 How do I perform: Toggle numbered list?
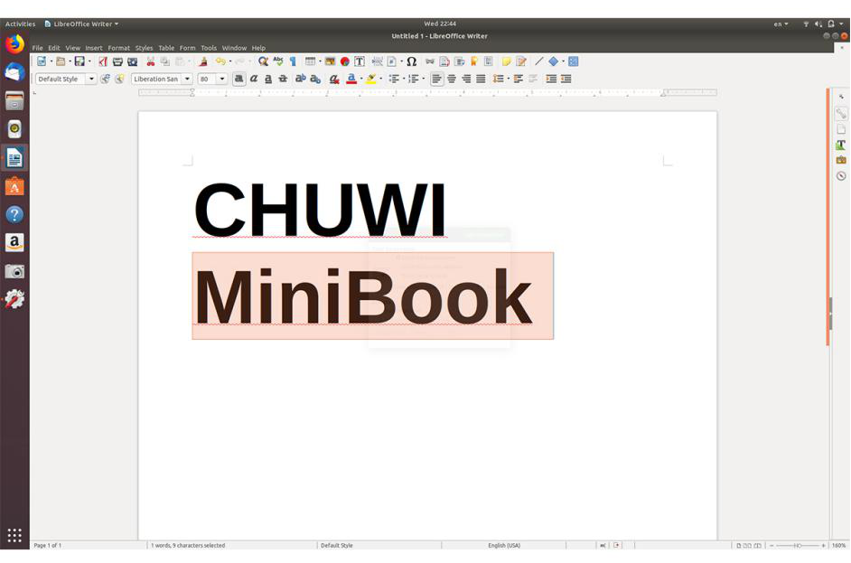point(414,79)
